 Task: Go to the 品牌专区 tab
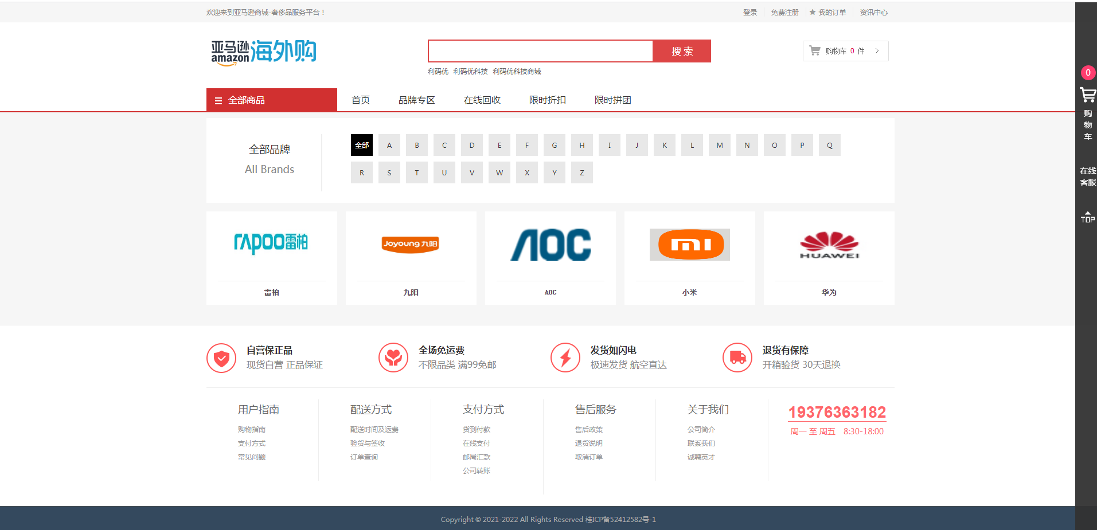417,100
